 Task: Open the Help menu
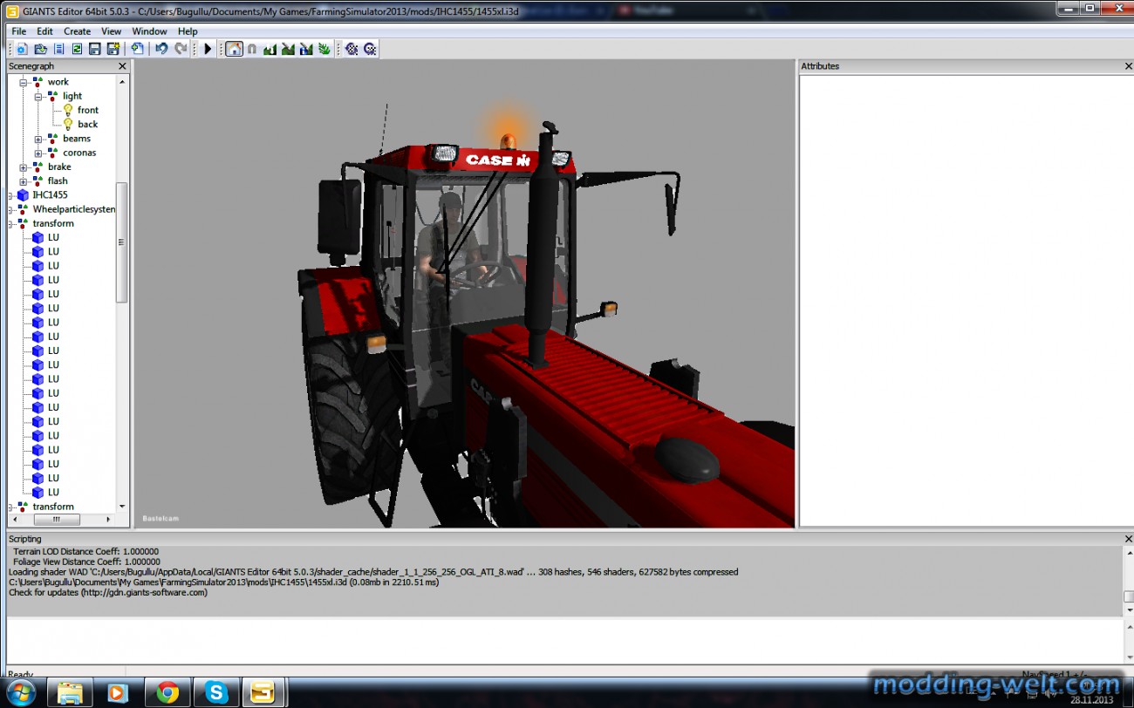(188, 31)
